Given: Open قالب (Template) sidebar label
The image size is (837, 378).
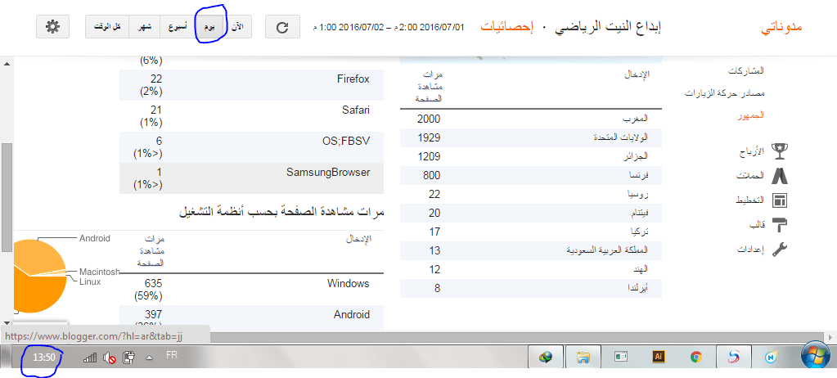Looking at the screenshot, I should pyautogui.click(x=758, y=225).
